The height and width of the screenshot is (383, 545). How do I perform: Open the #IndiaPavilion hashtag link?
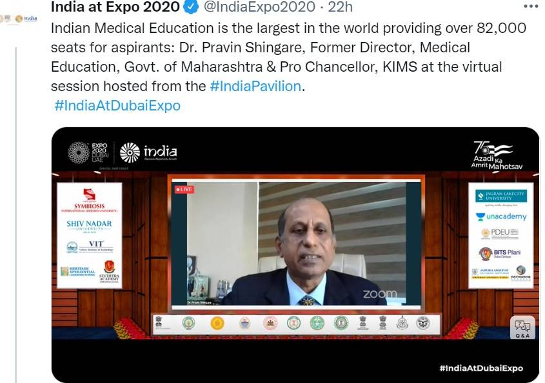[255, 86]
